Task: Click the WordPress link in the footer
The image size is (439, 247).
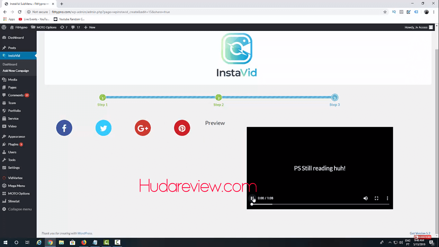Action: (x=85, y=233)
